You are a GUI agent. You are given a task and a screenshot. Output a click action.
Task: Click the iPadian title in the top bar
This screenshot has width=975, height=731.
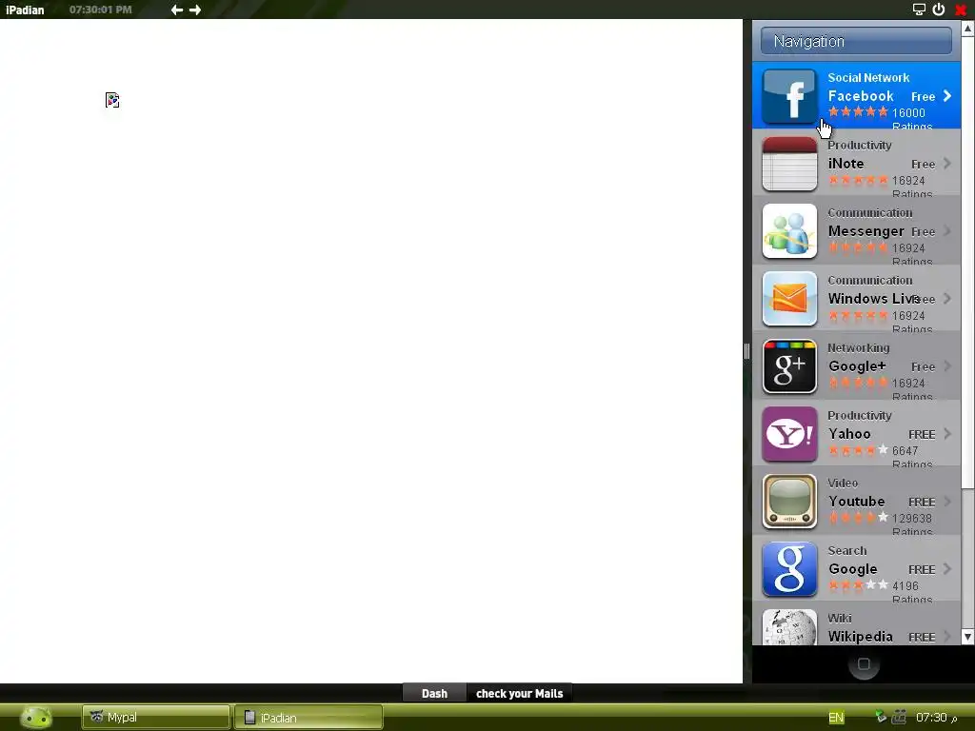(25, 10)
